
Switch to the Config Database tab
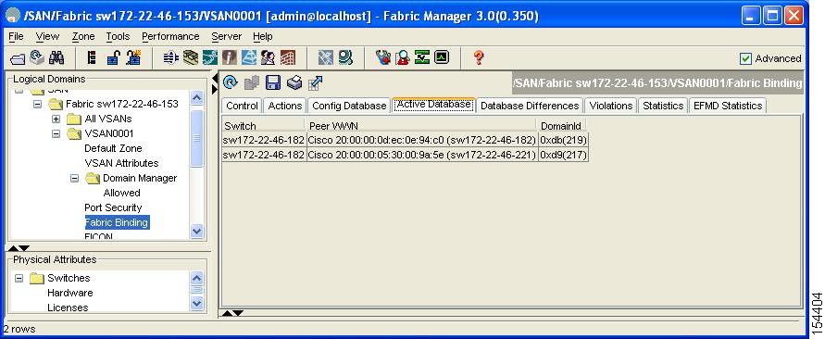coord(349,106)
